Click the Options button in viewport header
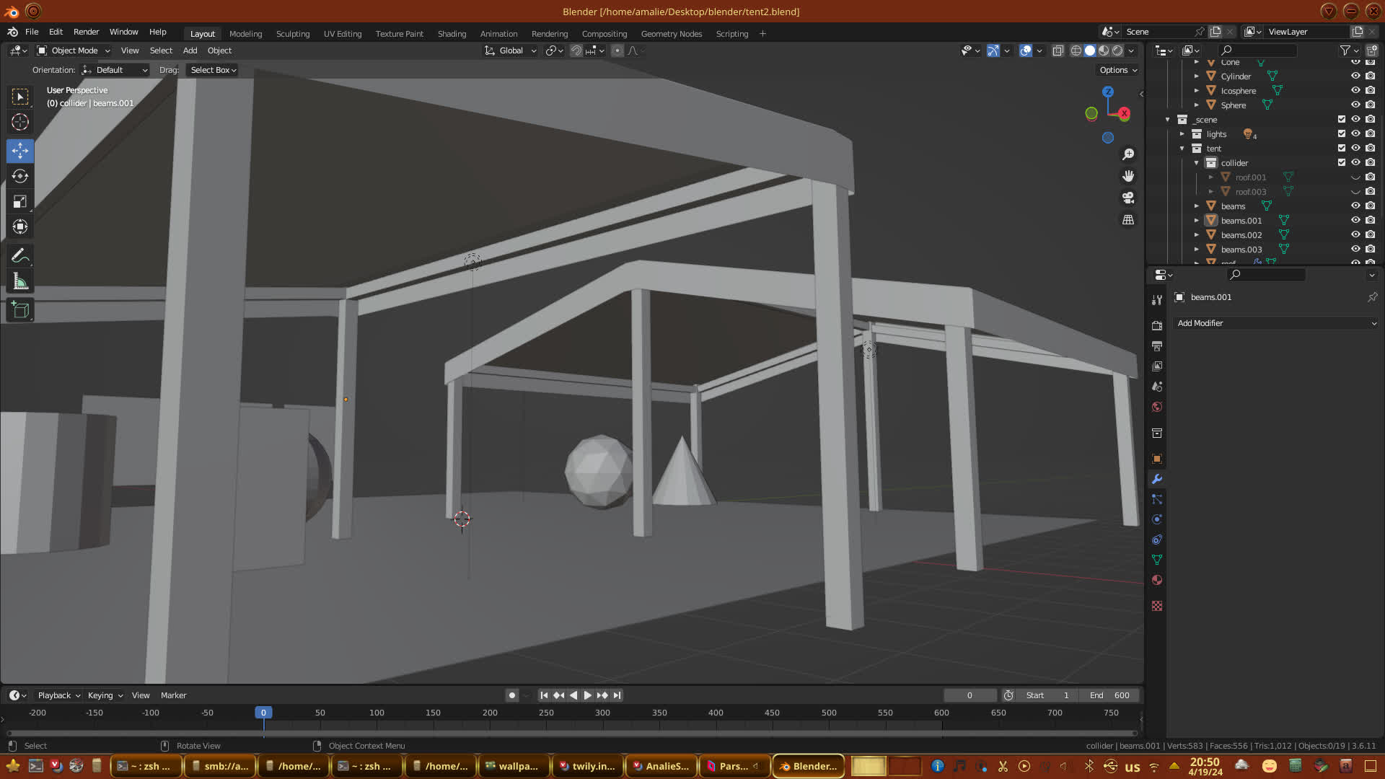The width and height of the screenshot is (1385, 779). point(1117,70)
